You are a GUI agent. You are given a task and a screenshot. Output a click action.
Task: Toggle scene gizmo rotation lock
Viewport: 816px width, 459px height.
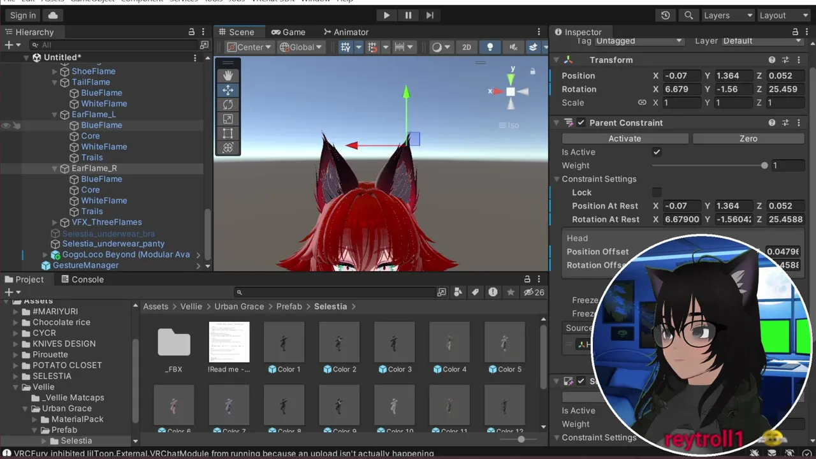[x=533, y=71]
